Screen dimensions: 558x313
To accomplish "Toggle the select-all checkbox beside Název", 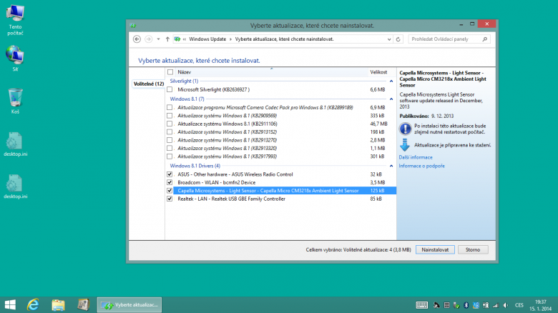I will 170,72.
